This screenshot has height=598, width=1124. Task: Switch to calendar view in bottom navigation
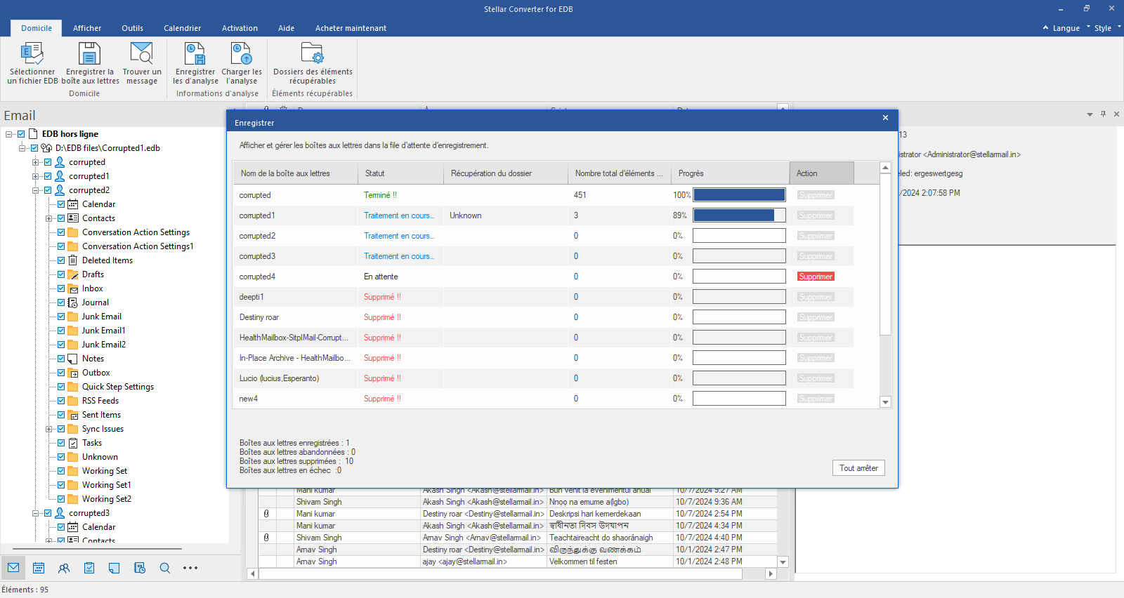click(39, 568)
